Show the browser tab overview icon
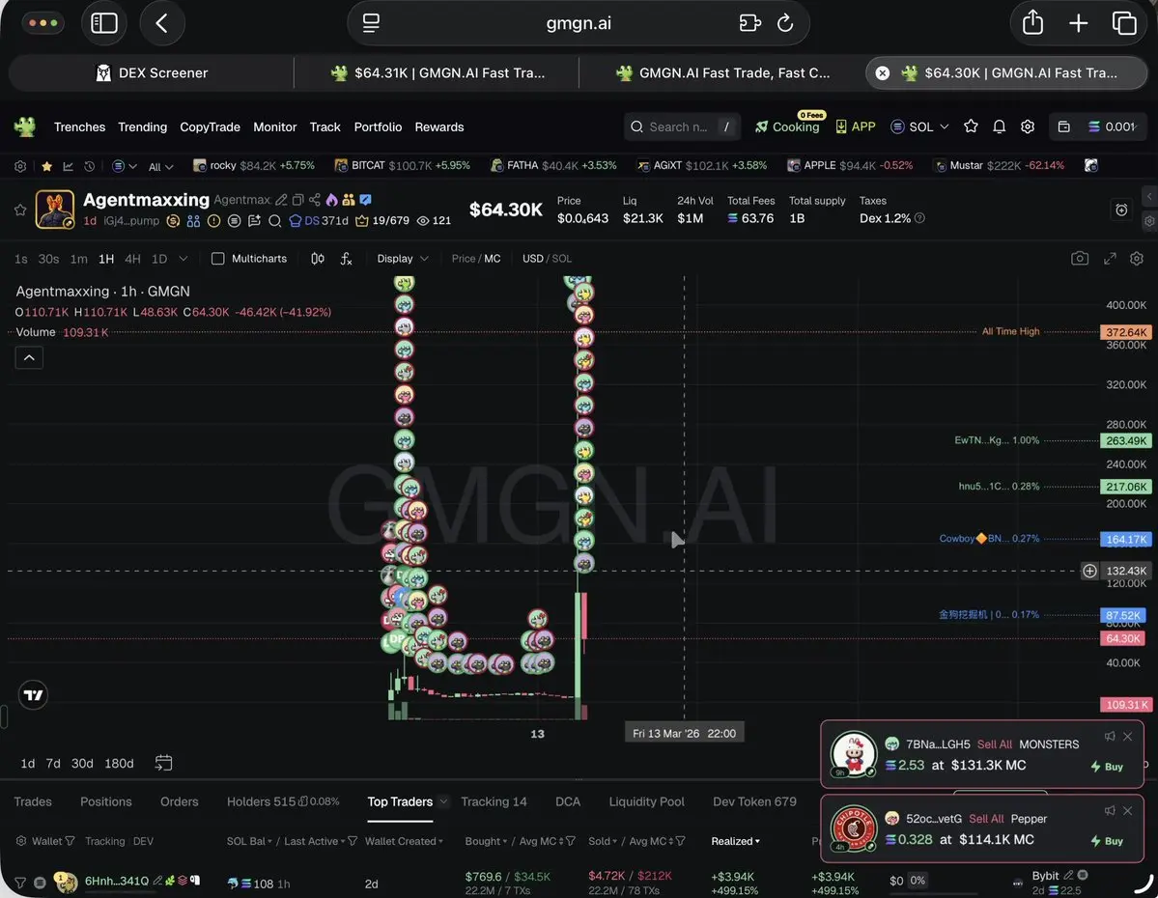This screenshot has width=1158, height=898. click(1124, 23)
